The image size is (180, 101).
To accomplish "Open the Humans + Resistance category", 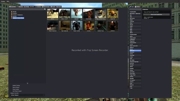I will [x=18, y=15].
